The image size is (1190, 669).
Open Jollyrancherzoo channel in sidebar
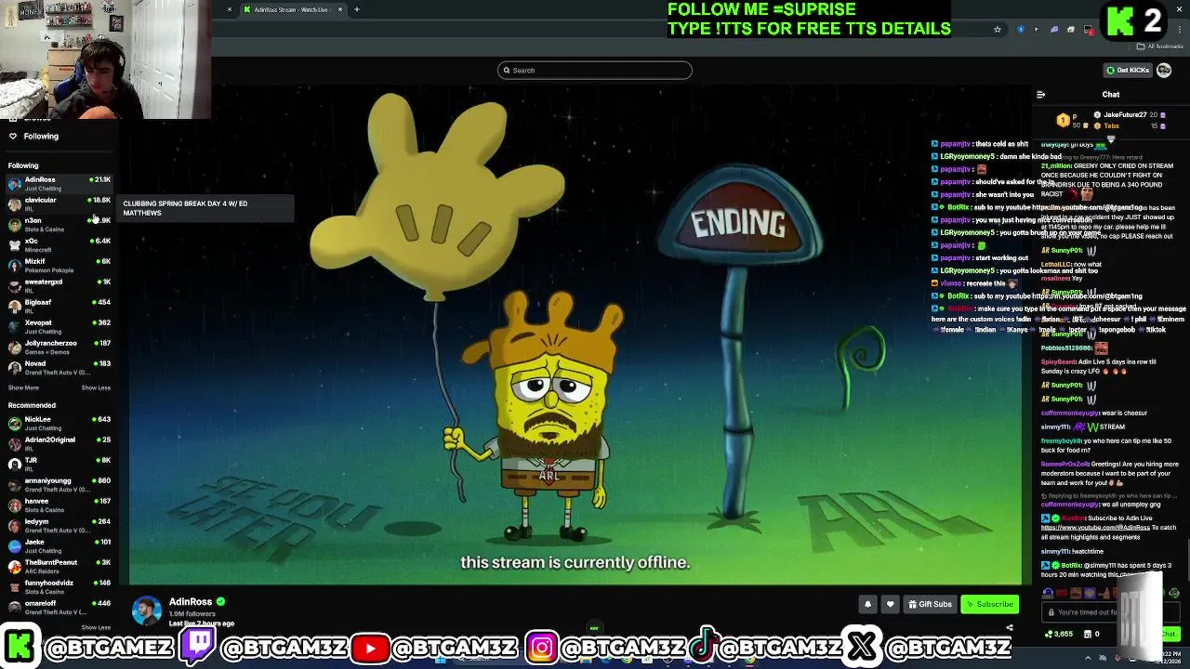tap(59, 347)
